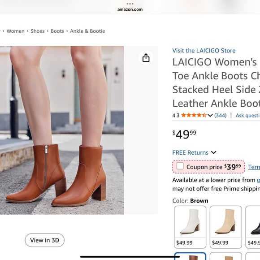Click the 4.3 rating number
The image size is (260, 260).
click(x=176, y=115)
